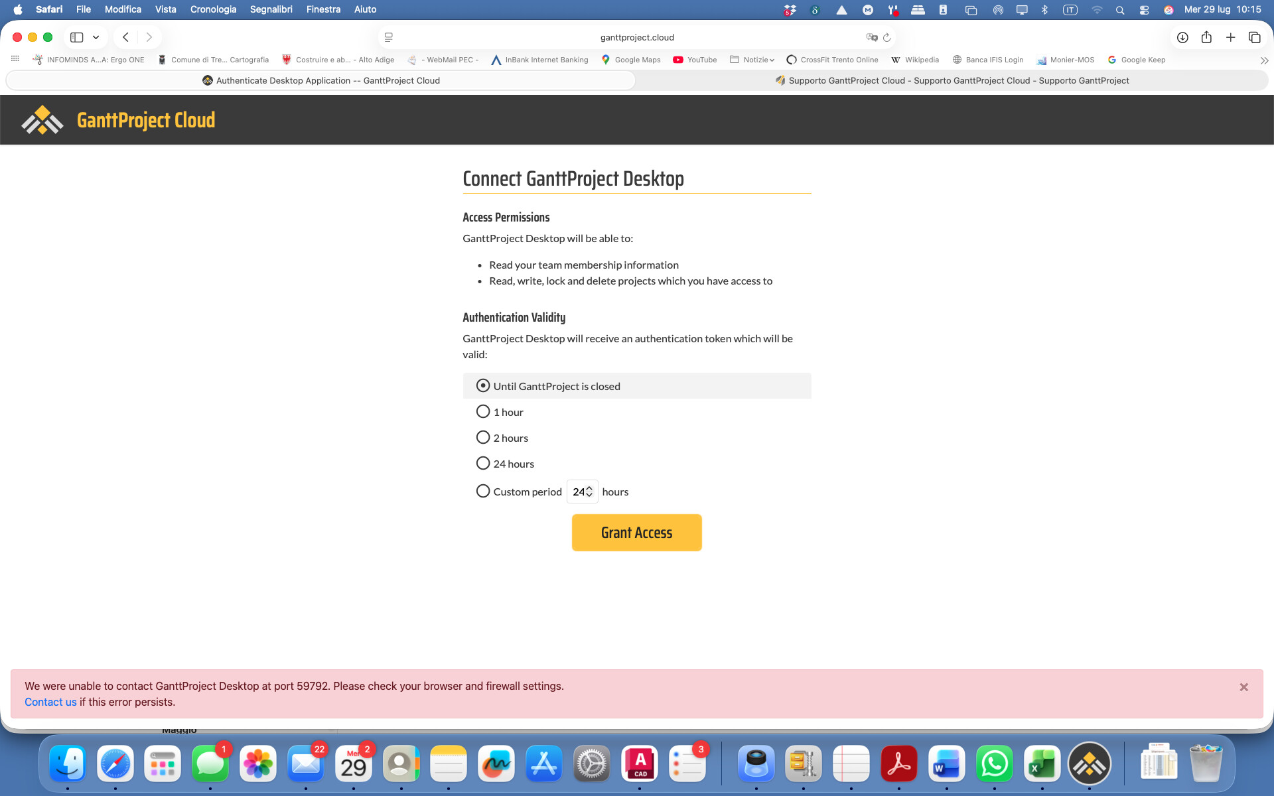Open the Cronologia menu

point(213,10)
